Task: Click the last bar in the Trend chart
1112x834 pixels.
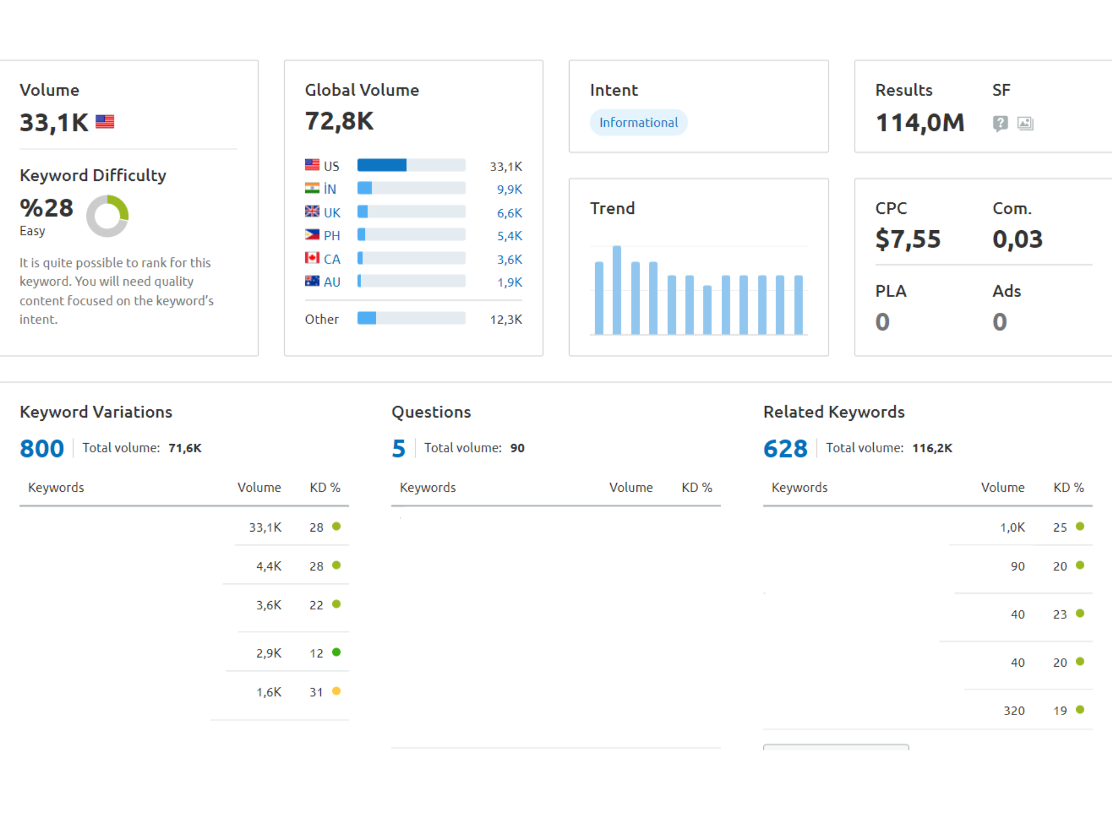Action: (x=798, y=305)
